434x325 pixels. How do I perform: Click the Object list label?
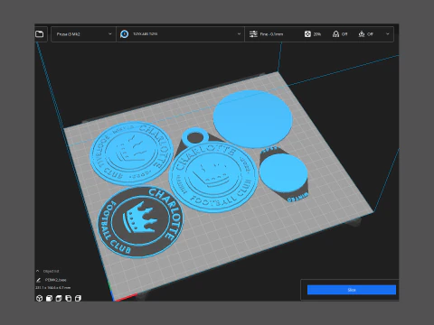(x=51, y=271)
